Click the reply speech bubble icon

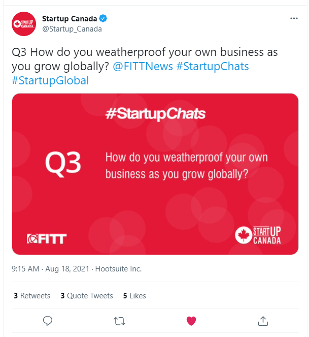pyautogui.click(x=48, y=321)
